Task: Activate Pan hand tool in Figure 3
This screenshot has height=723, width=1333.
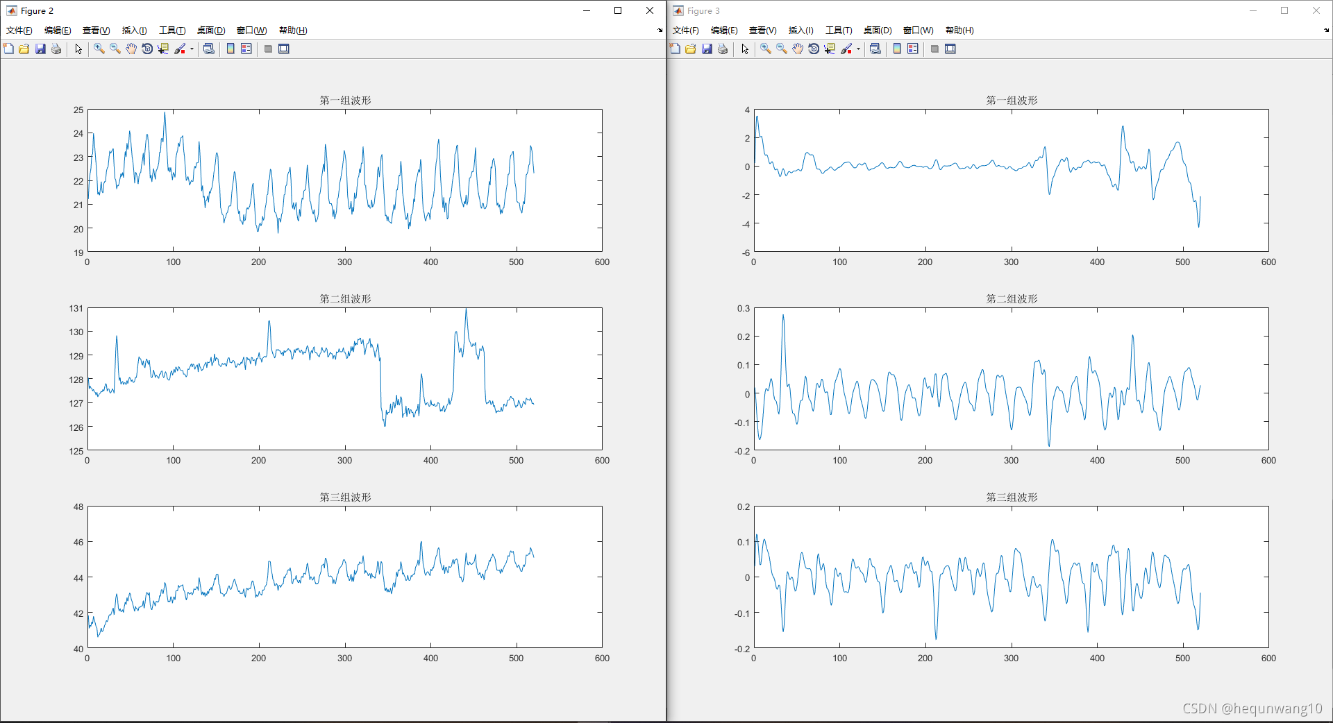Action: click(x=798, y=49)
